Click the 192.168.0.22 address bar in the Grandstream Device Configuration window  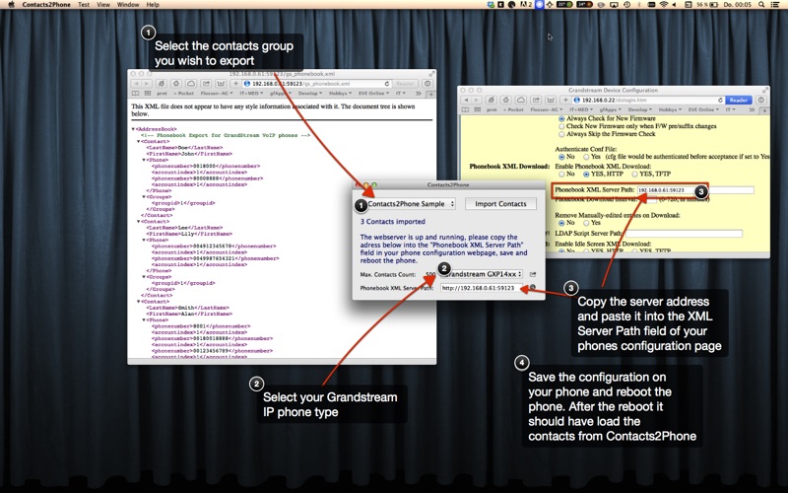pyautogui.click(x=648, y=101)
